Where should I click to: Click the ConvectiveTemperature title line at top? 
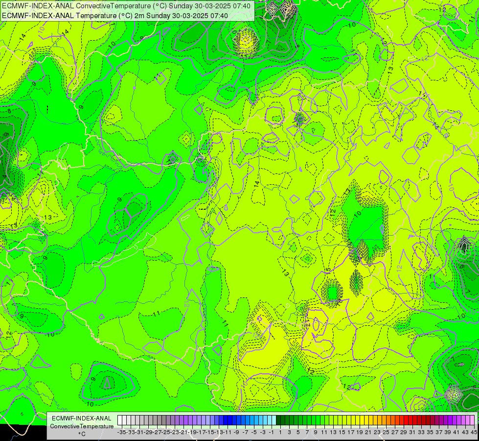126,6
